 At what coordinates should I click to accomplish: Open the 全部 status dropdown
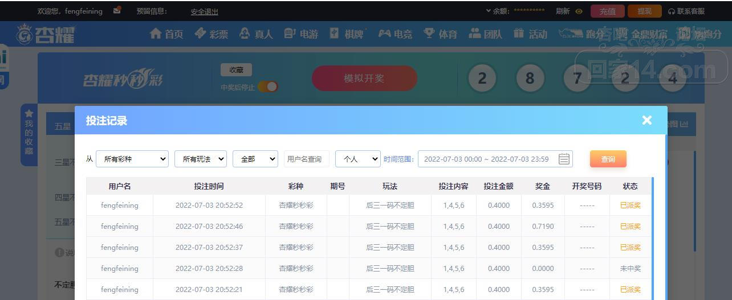(255, 159)
